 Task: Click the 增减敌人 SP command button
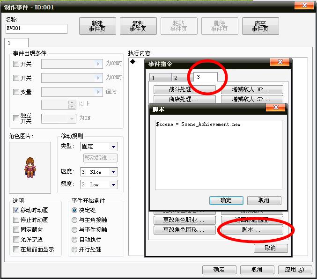click(252, 99)
